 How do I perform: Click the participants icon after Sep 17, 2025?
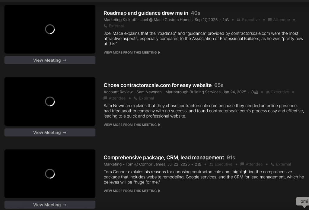coord(227,20)
